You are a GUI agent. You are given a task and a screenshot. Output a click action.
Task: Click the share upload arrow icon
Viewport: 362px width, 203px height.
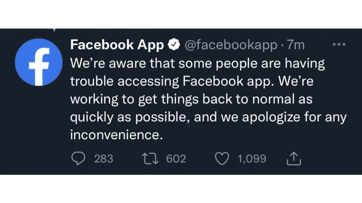click(294, 159)
